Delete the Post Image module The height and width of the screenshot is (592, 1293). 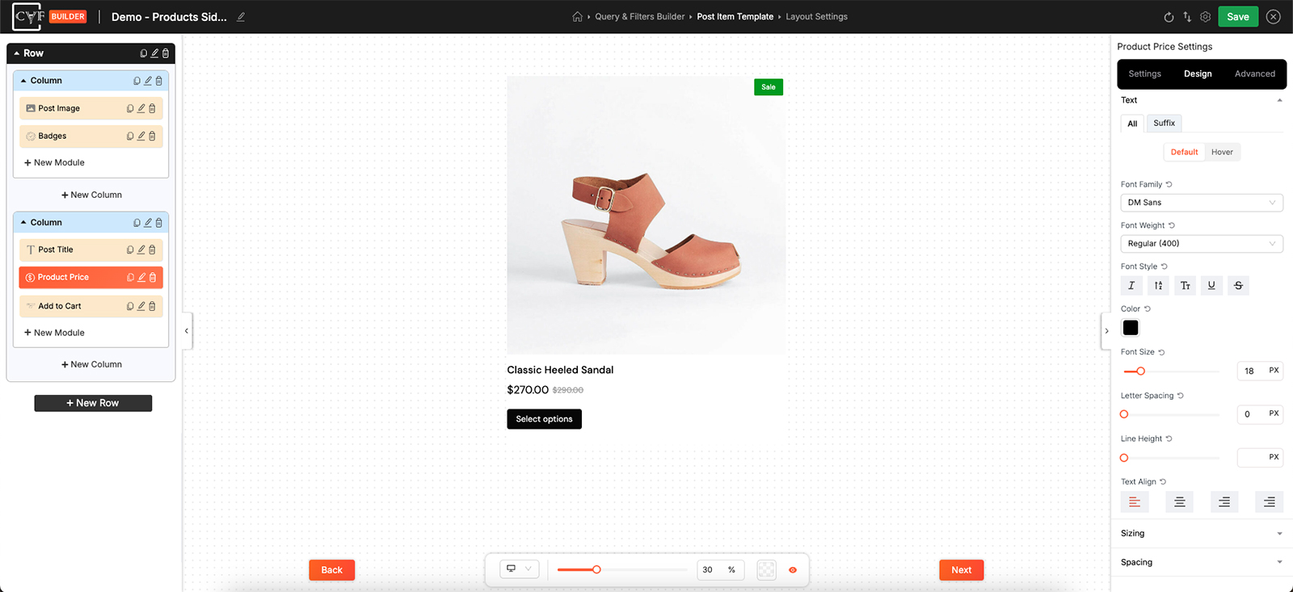coord(152,108)
